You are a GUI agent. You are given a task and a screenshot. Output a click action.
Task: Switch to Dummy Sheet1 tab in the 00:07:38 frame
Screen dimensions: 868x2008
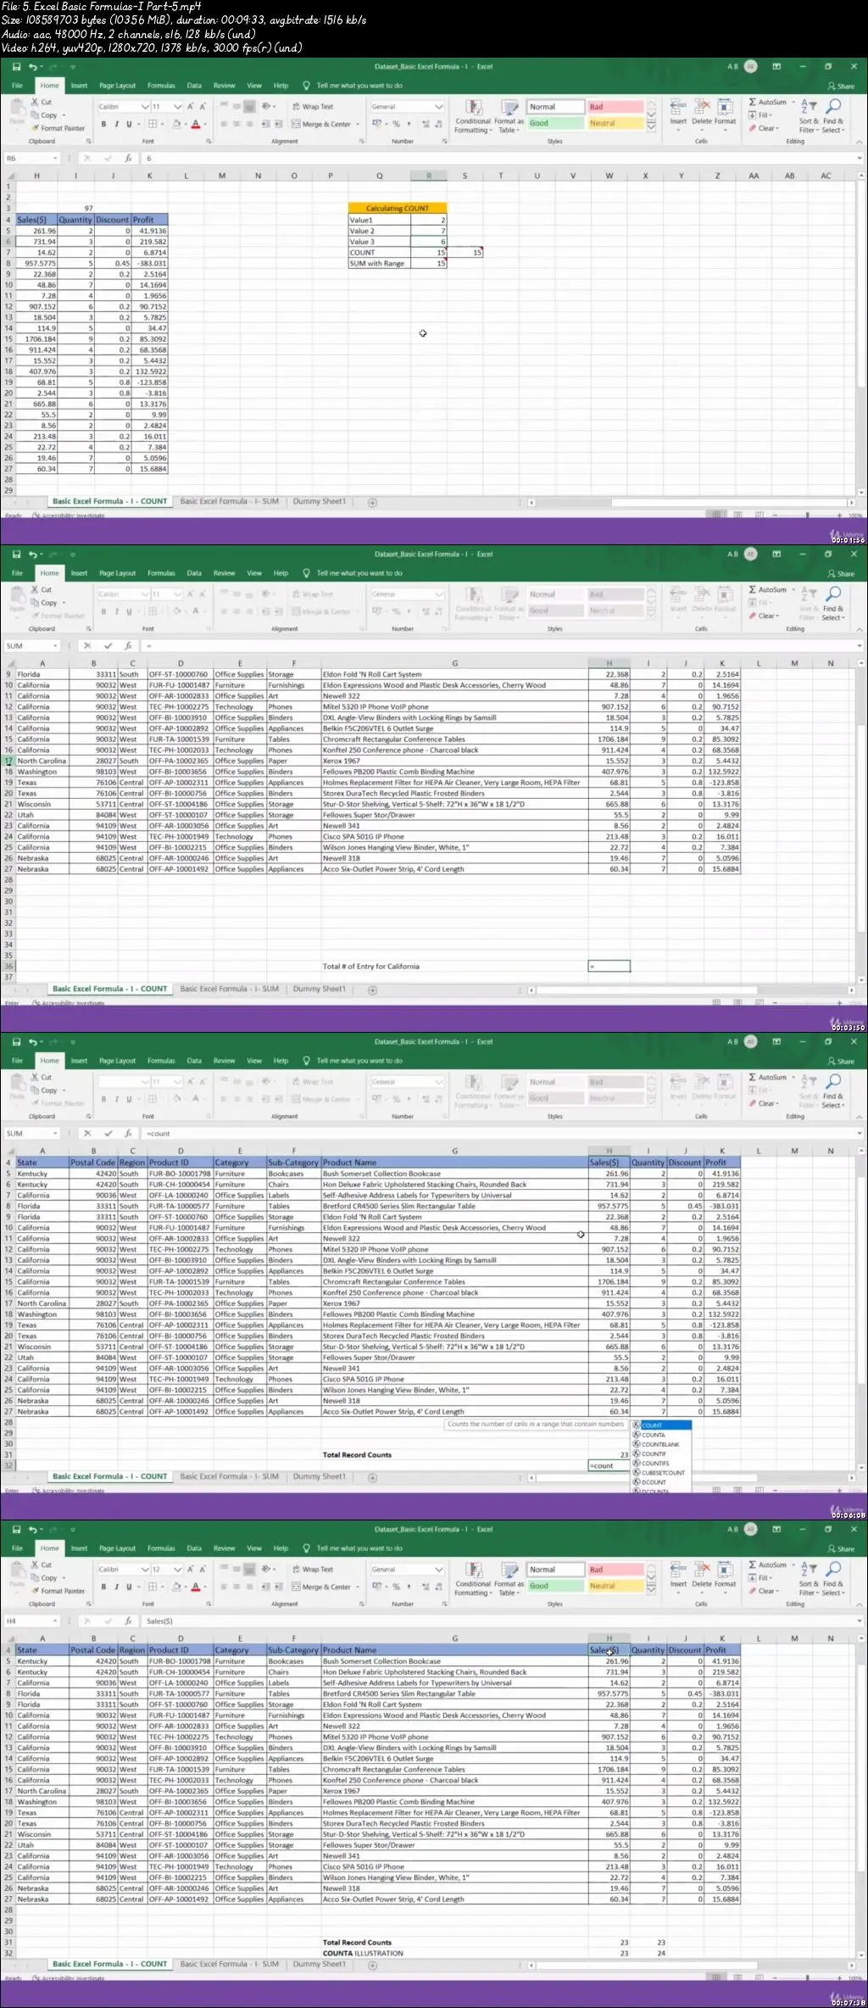pyautogui.click(x=319, y=1964)
